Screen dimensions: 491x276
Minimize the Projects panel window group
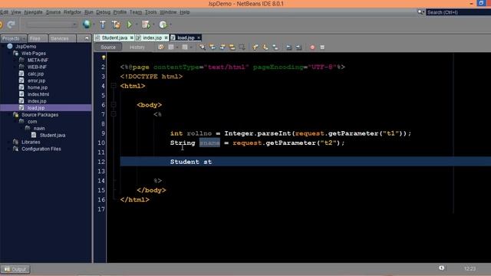[87, 38]
